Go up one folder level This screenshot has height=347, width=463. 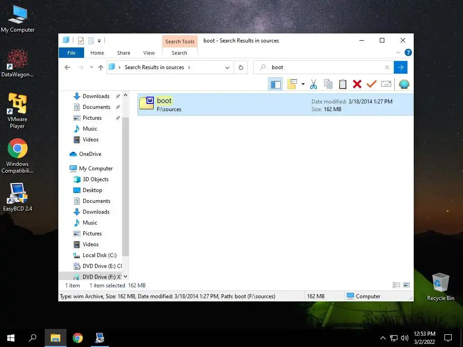point(101,67)
